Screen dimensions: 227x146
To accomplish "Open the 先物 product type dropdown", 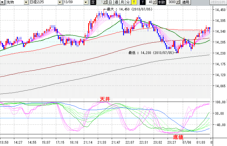I will (13, 2).
